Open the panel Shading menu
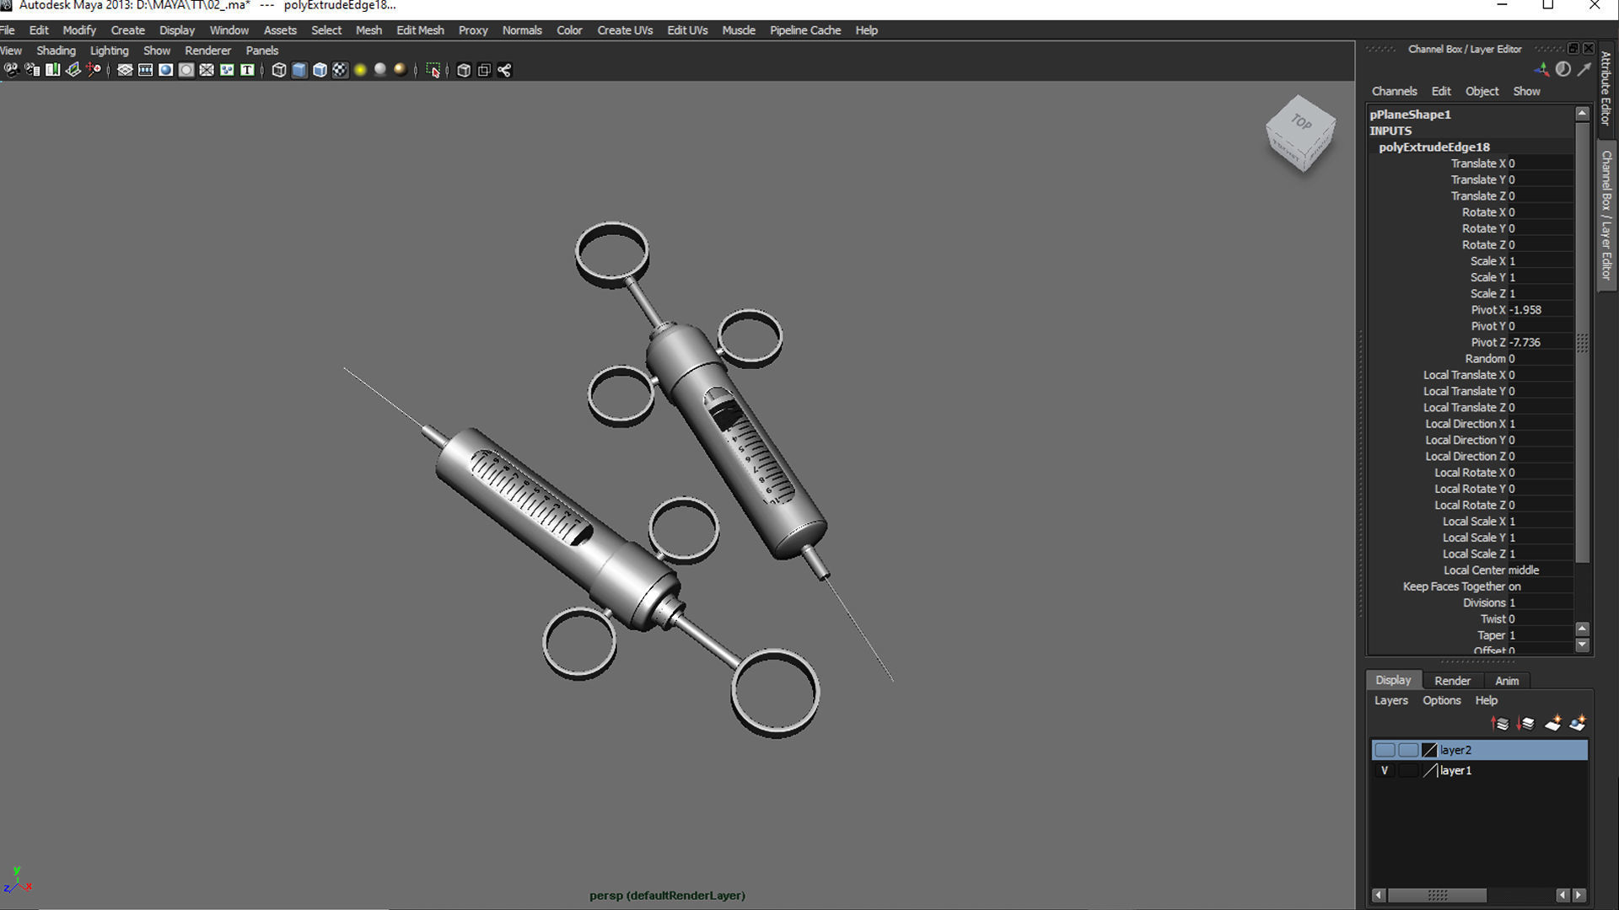This screenshot has height=910, width=1619. click(x=56, y=51)
